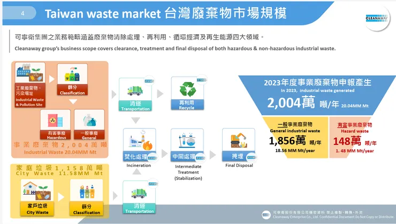Click the '2,004萬' industrial waste figure

(291, 103)
